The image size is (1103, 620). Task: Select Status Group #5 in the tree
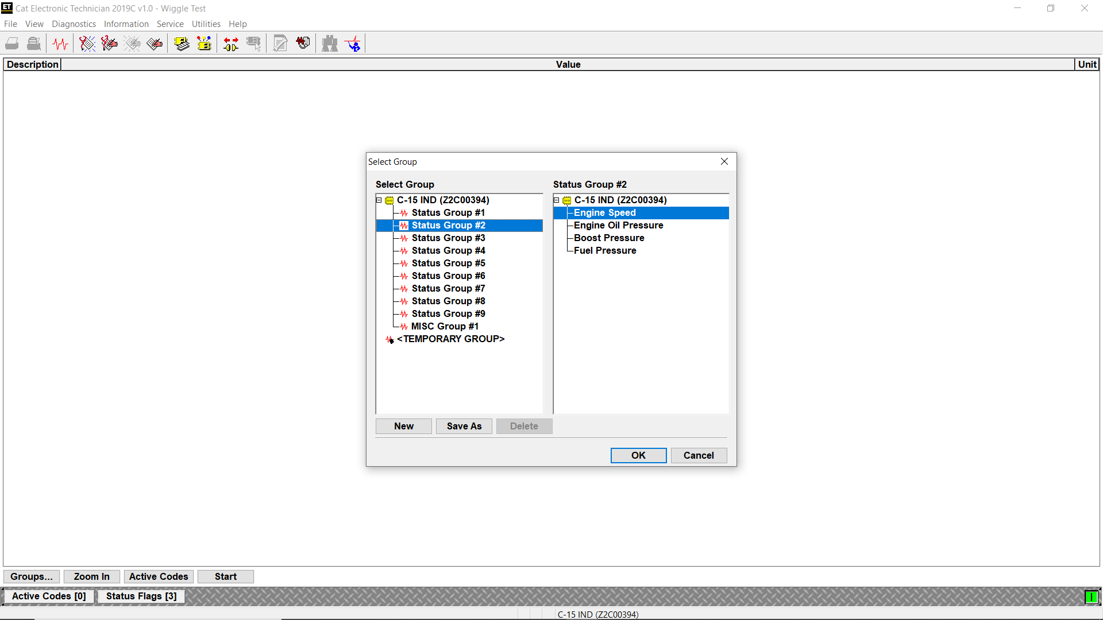click(x=448, y=263)
